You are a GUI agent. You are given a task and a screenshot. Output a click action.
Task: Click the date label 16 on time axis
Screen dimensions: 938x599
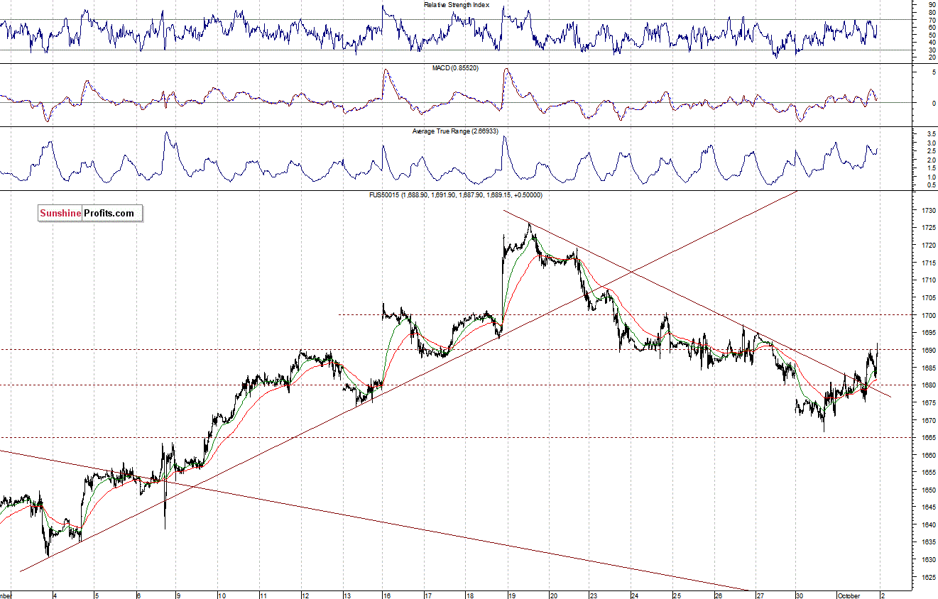click(388, 595)
